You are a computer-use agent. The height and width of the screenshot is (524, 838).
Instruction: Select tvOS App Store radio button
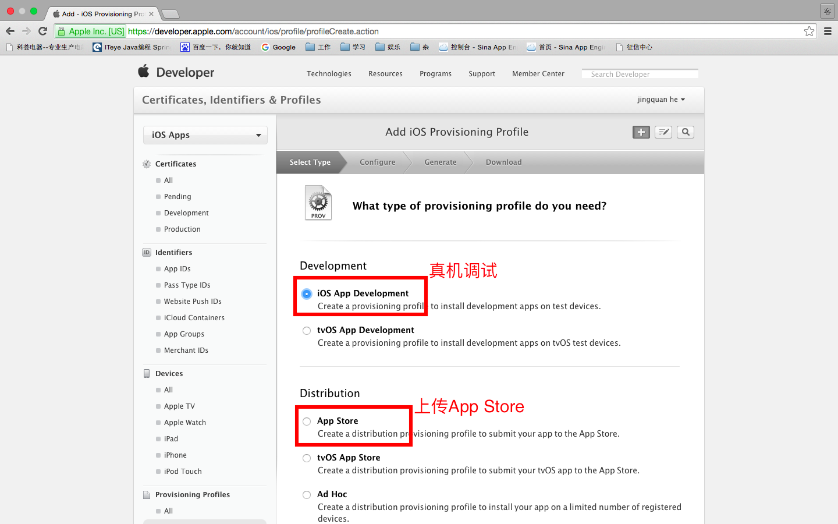307,458
